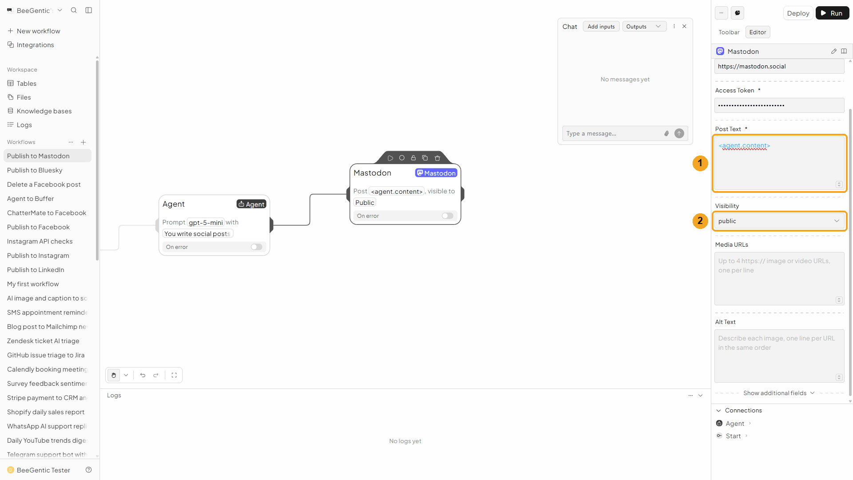Image resolution: width=853 pixels, height=480 pixels.
Task: Focus the Media URLs text area
Action: click(x=779, y=279)
